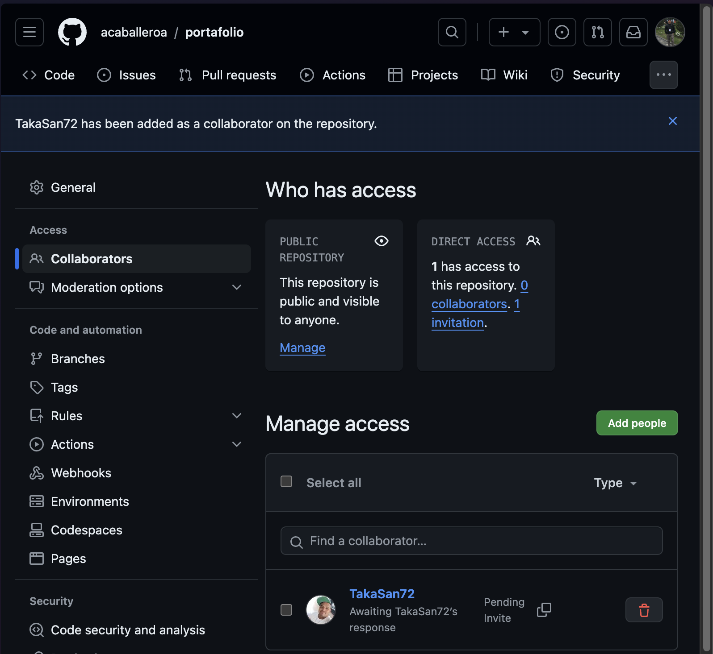Click the Add people button
The height and width of the screenshot is (654, 713).
(x=637, y=423)
